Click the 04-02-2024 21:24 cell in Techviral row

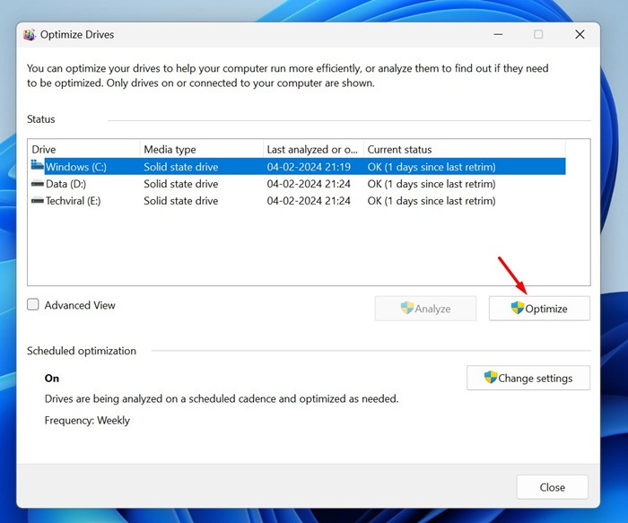coord(309,201)
